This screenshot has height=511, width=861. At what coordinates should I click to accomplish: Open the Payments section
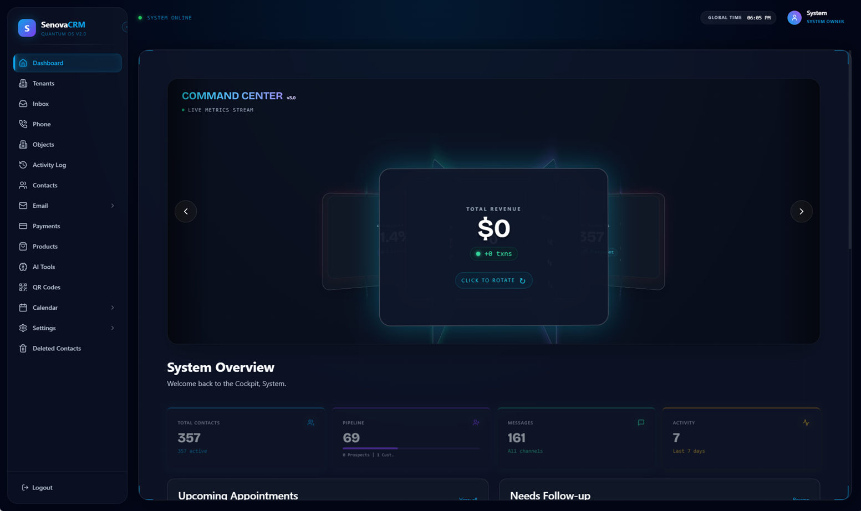(x=46, y=226)
